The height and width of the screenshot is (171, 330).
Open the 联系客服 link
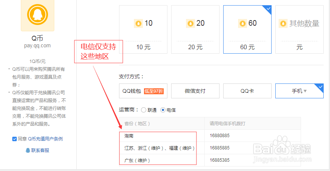[x=40, y=151]
